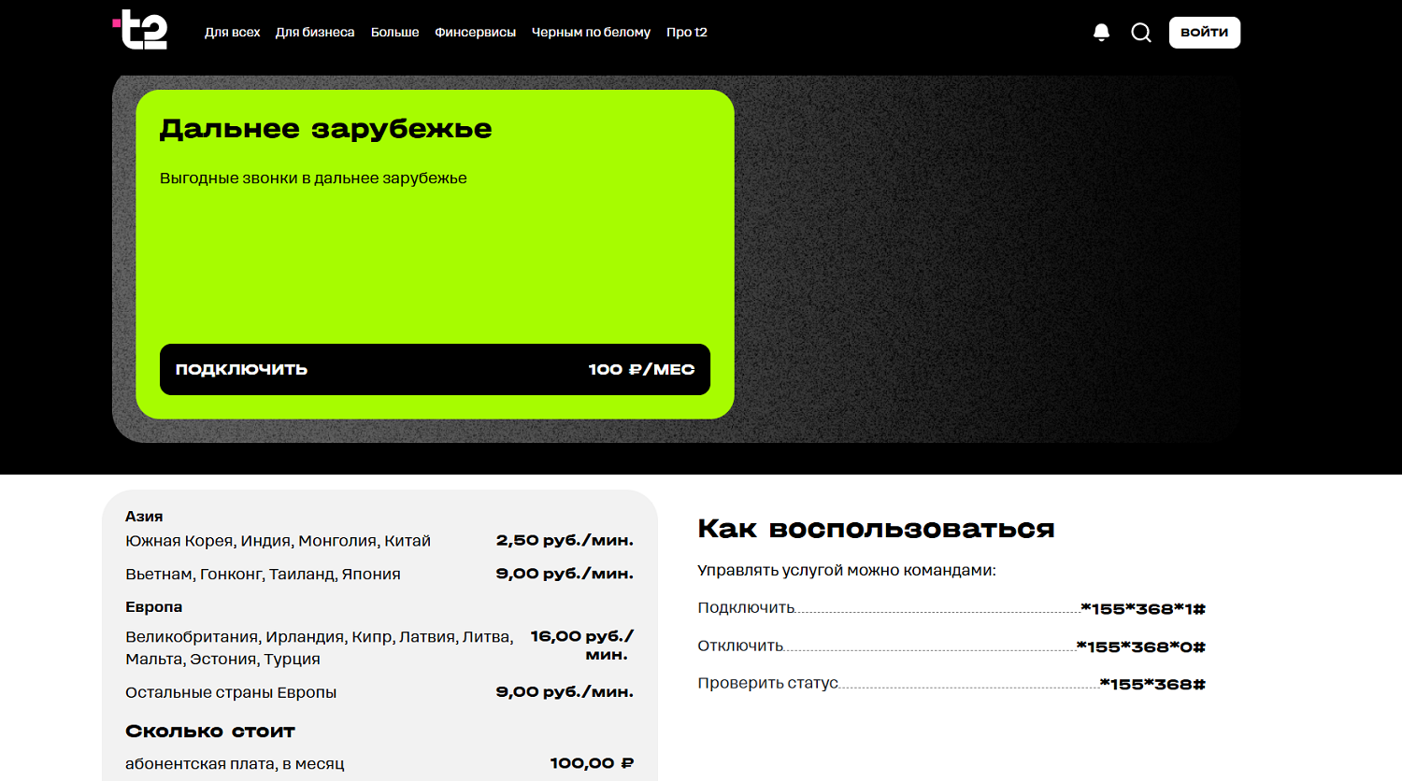Screen dimensions: 1402x781
Task: Open notifications bell icon
Action: coord(1102,33)
